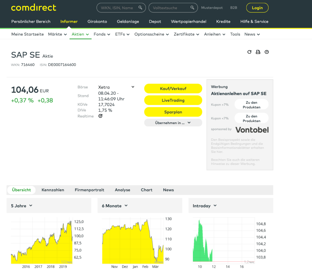Click the realtime refresh icon

pyautogui.click(x=100, y=116)
